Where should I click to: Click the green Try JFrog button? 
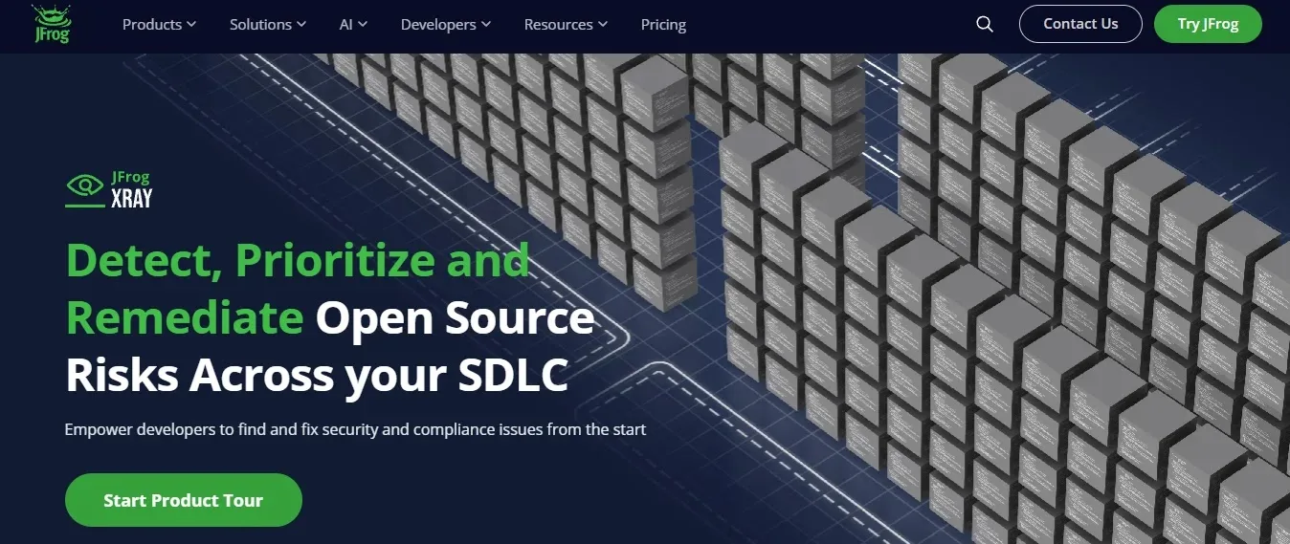pos(1208,24)
